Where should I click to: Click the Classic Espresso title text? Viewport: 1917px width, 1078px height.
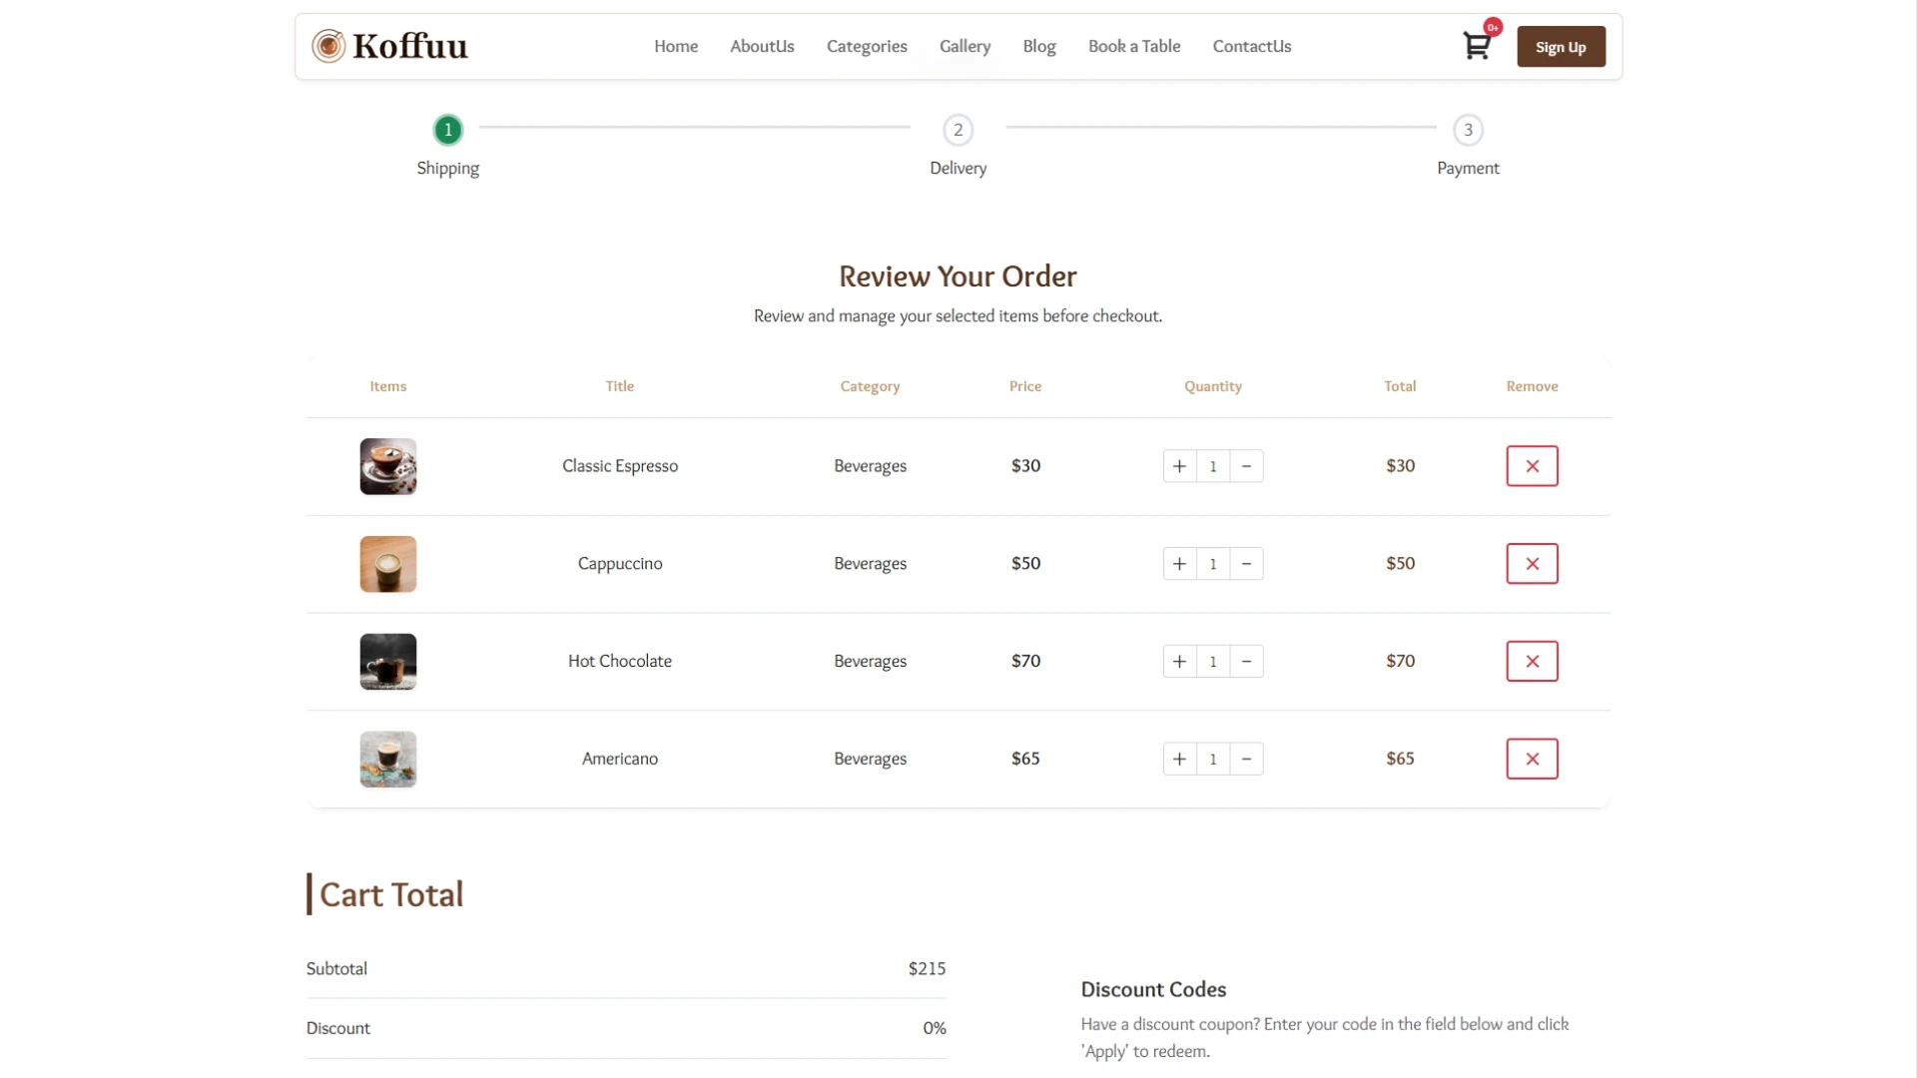[x=620, y=466]
